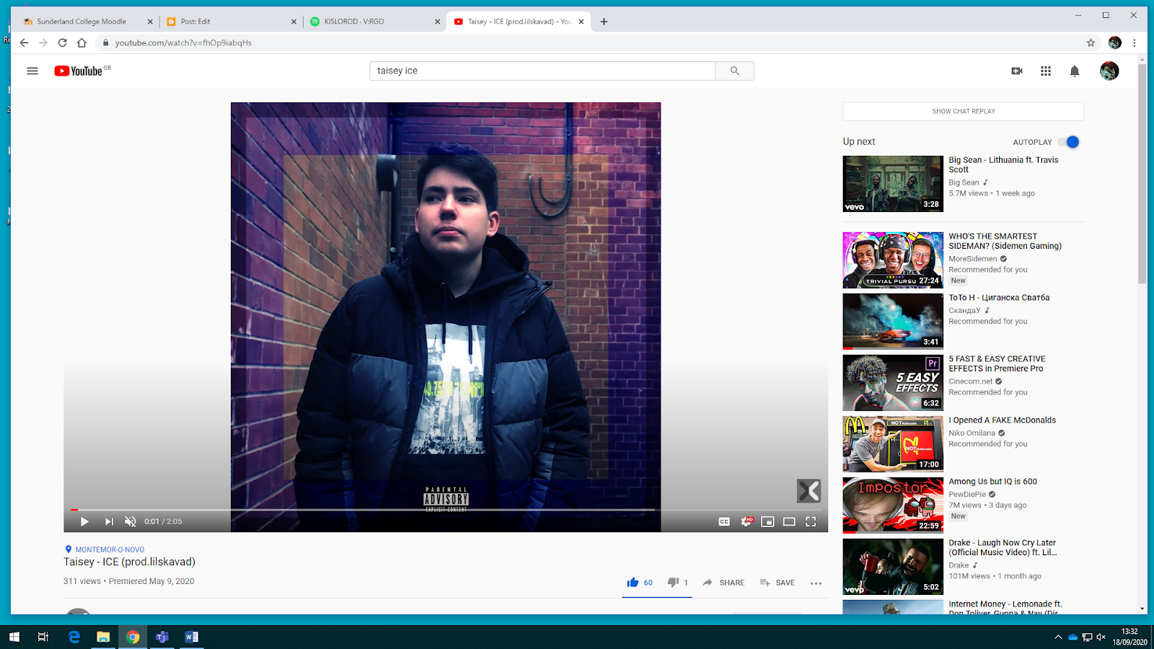Click the Chrome profile avatar in toolbar

click(1115, 43)
